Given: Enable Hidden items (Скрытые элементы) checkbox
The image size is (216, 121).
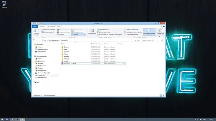Looking at the screenshot, I should point(125,34).
